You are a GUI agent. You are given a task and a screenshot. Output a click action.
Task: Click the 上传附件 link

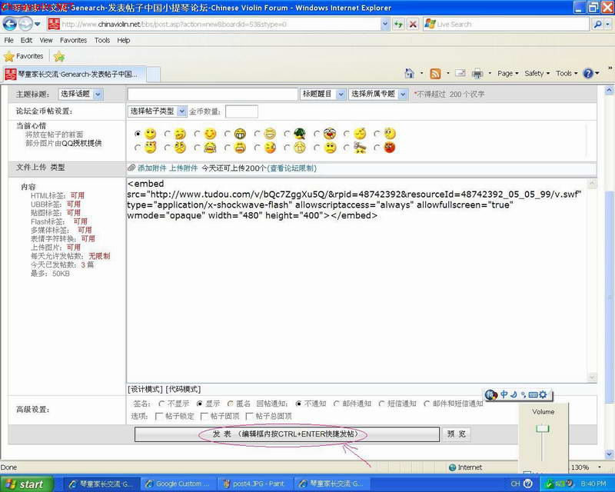(x=183, y=168)
